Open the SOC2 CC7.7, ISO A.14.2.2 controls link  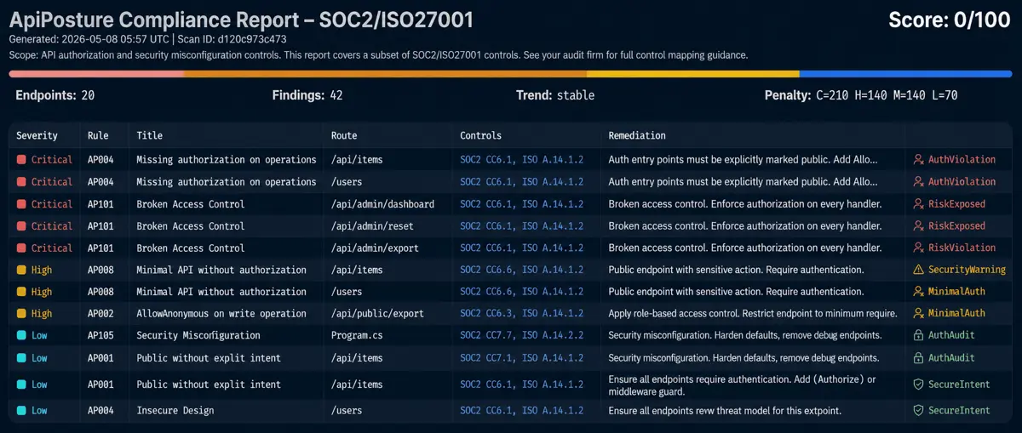click(521, 335)
